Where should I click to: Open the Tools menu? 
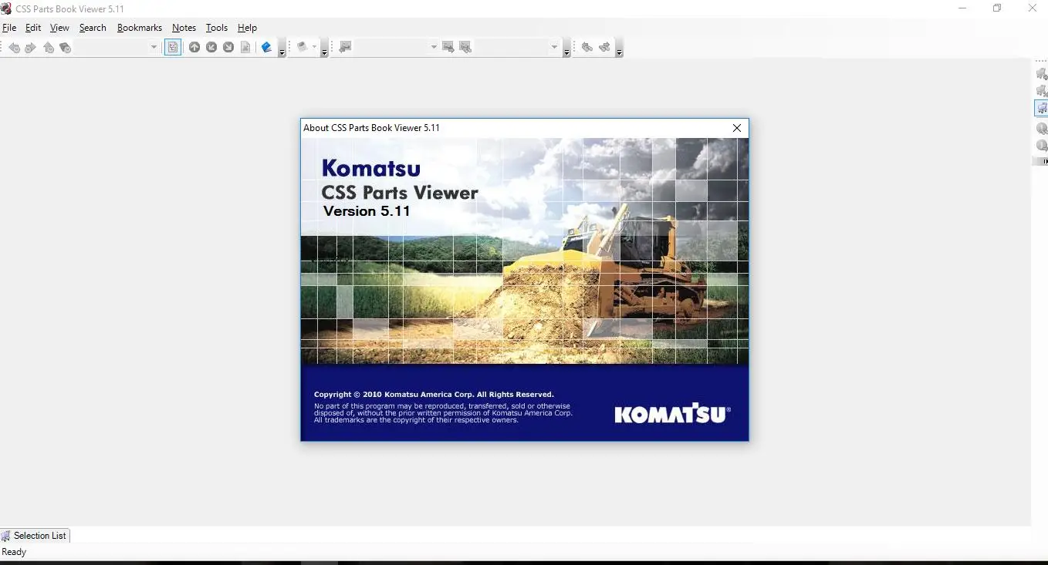[216, 28]
